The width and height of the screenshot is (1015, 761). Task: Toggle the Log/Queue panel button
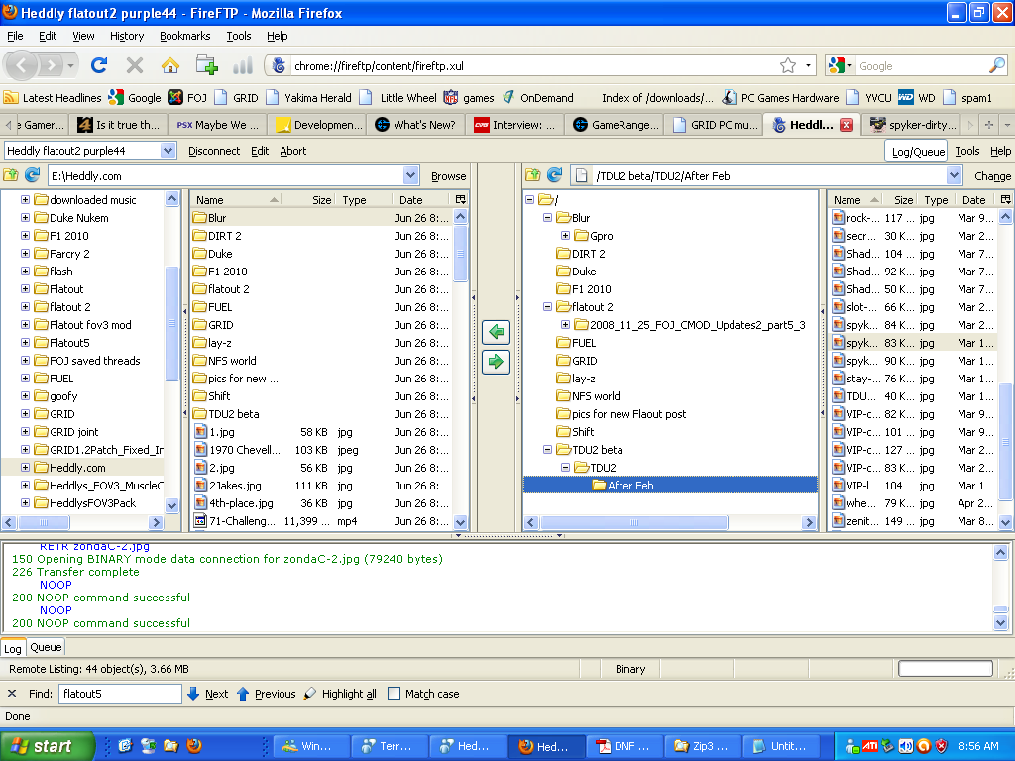pyautogui.click(x=918, y=151)
